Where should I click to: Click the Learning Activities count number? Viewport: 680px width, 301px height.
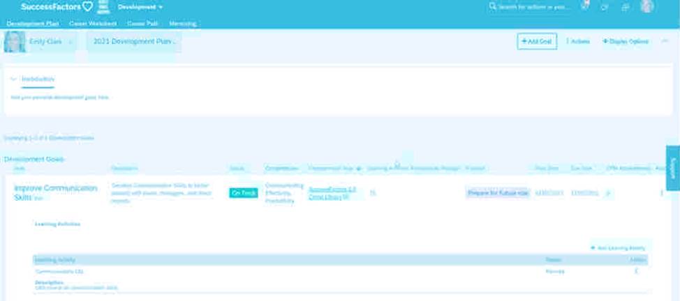click(x=373, y=193)
